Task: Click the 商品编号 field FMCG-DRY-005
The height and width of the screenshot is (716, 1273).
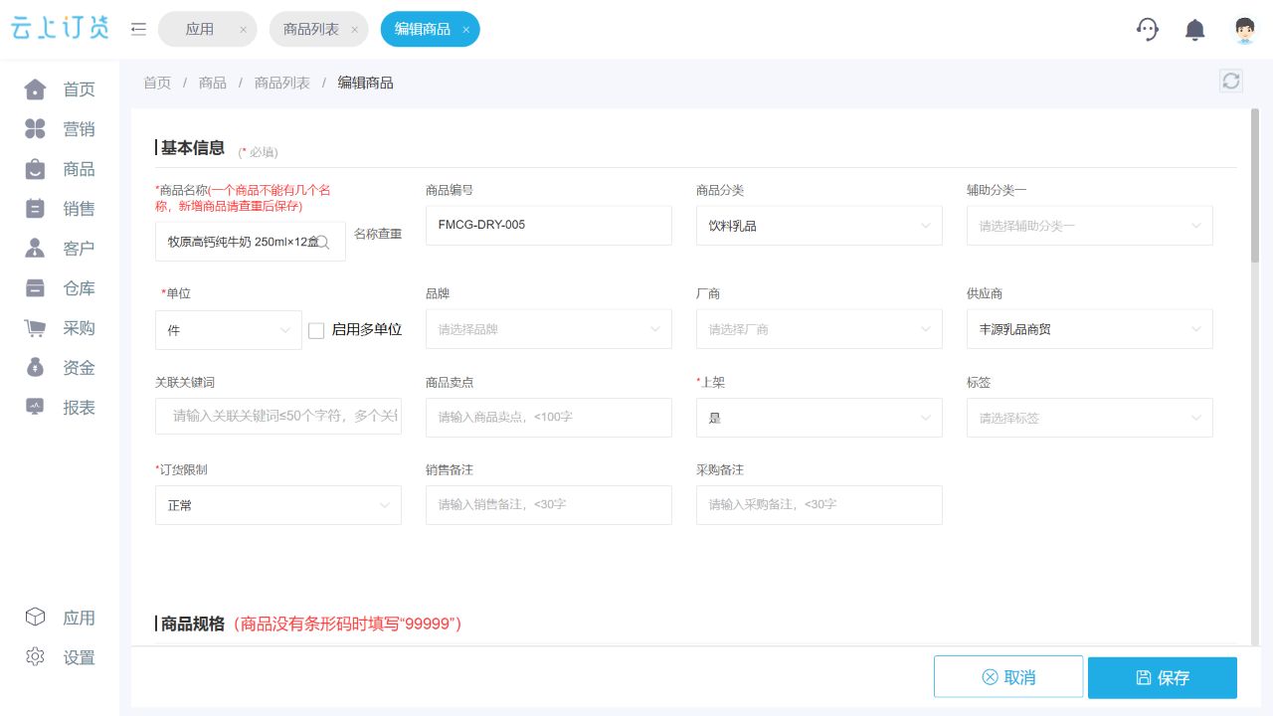Action: (x=549, y=226)
